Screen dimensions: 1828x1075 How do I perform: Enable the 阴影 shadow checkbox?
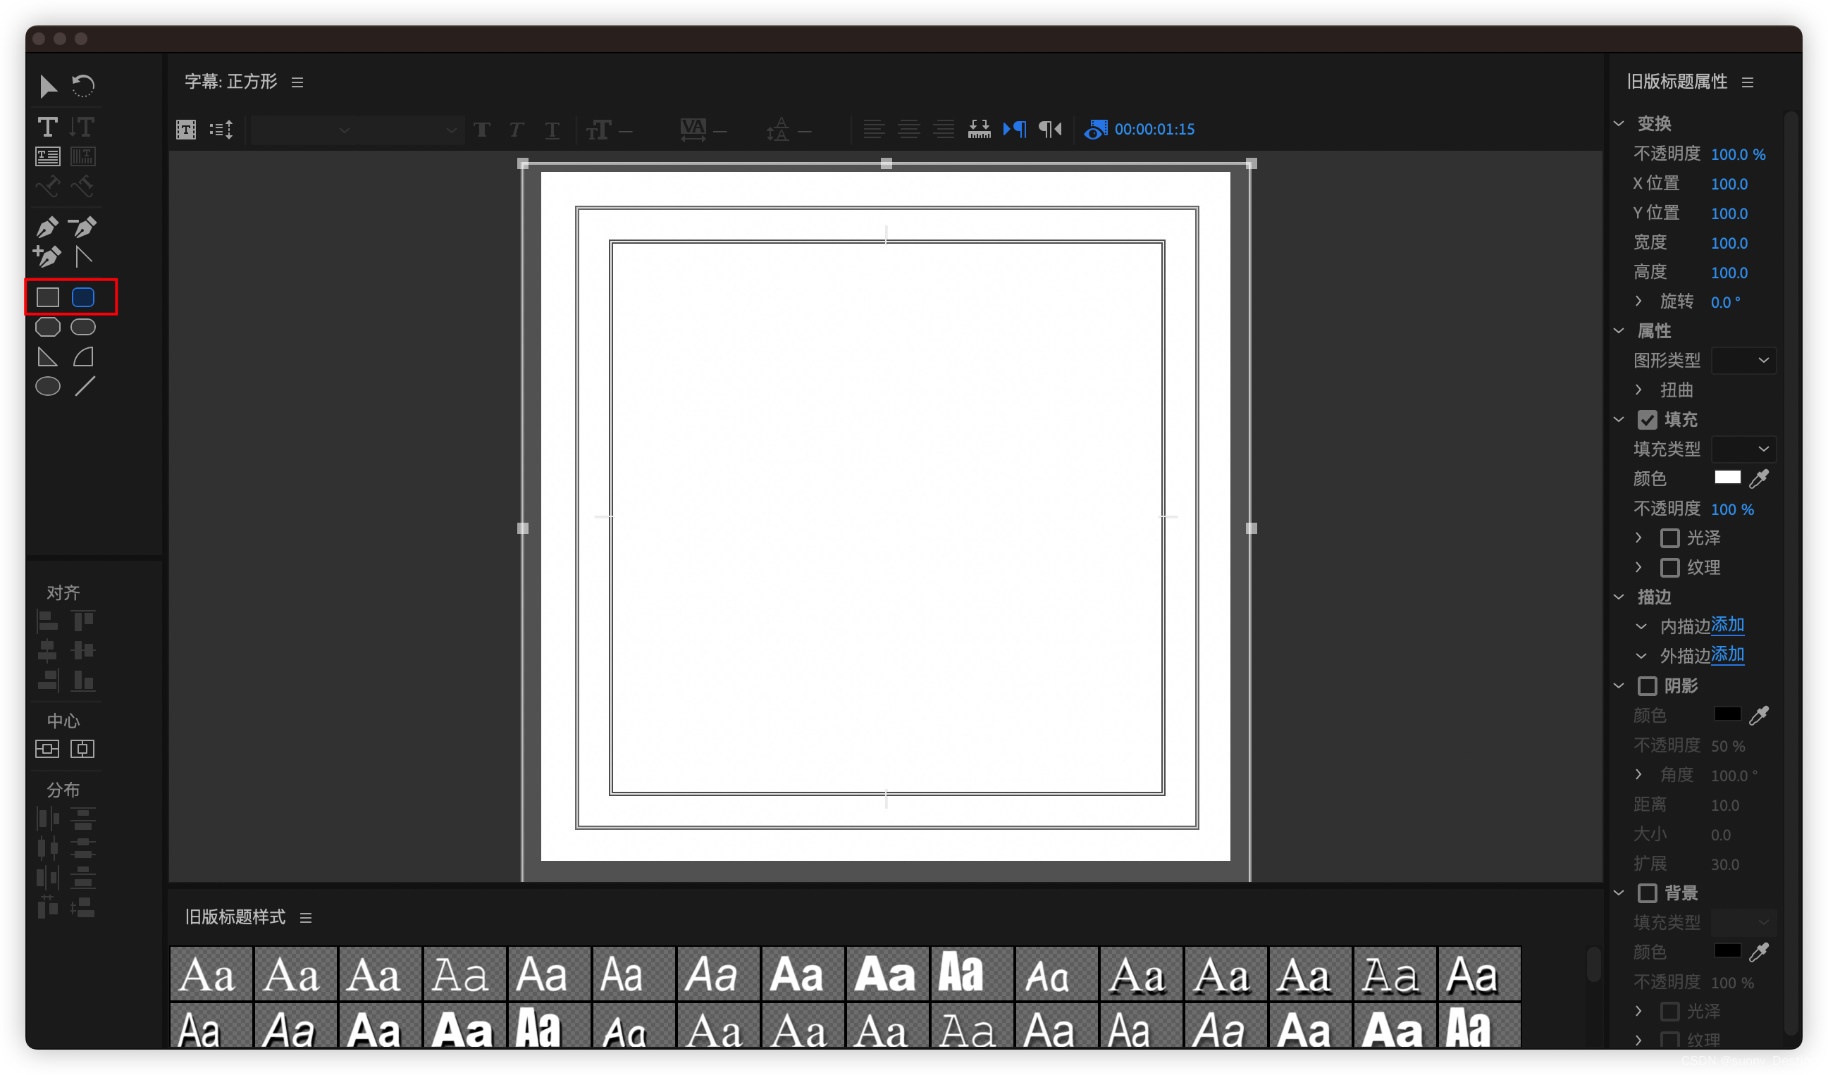tap(1647, 686)
